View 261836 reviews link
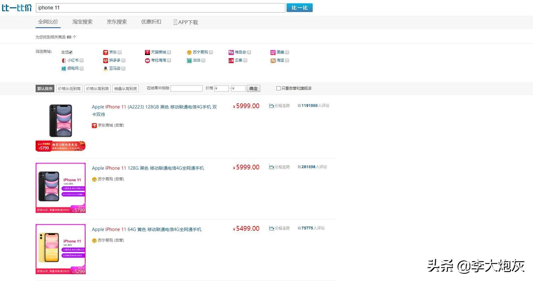533x281 pixels. pyautogui.click(x=312, y=167)
